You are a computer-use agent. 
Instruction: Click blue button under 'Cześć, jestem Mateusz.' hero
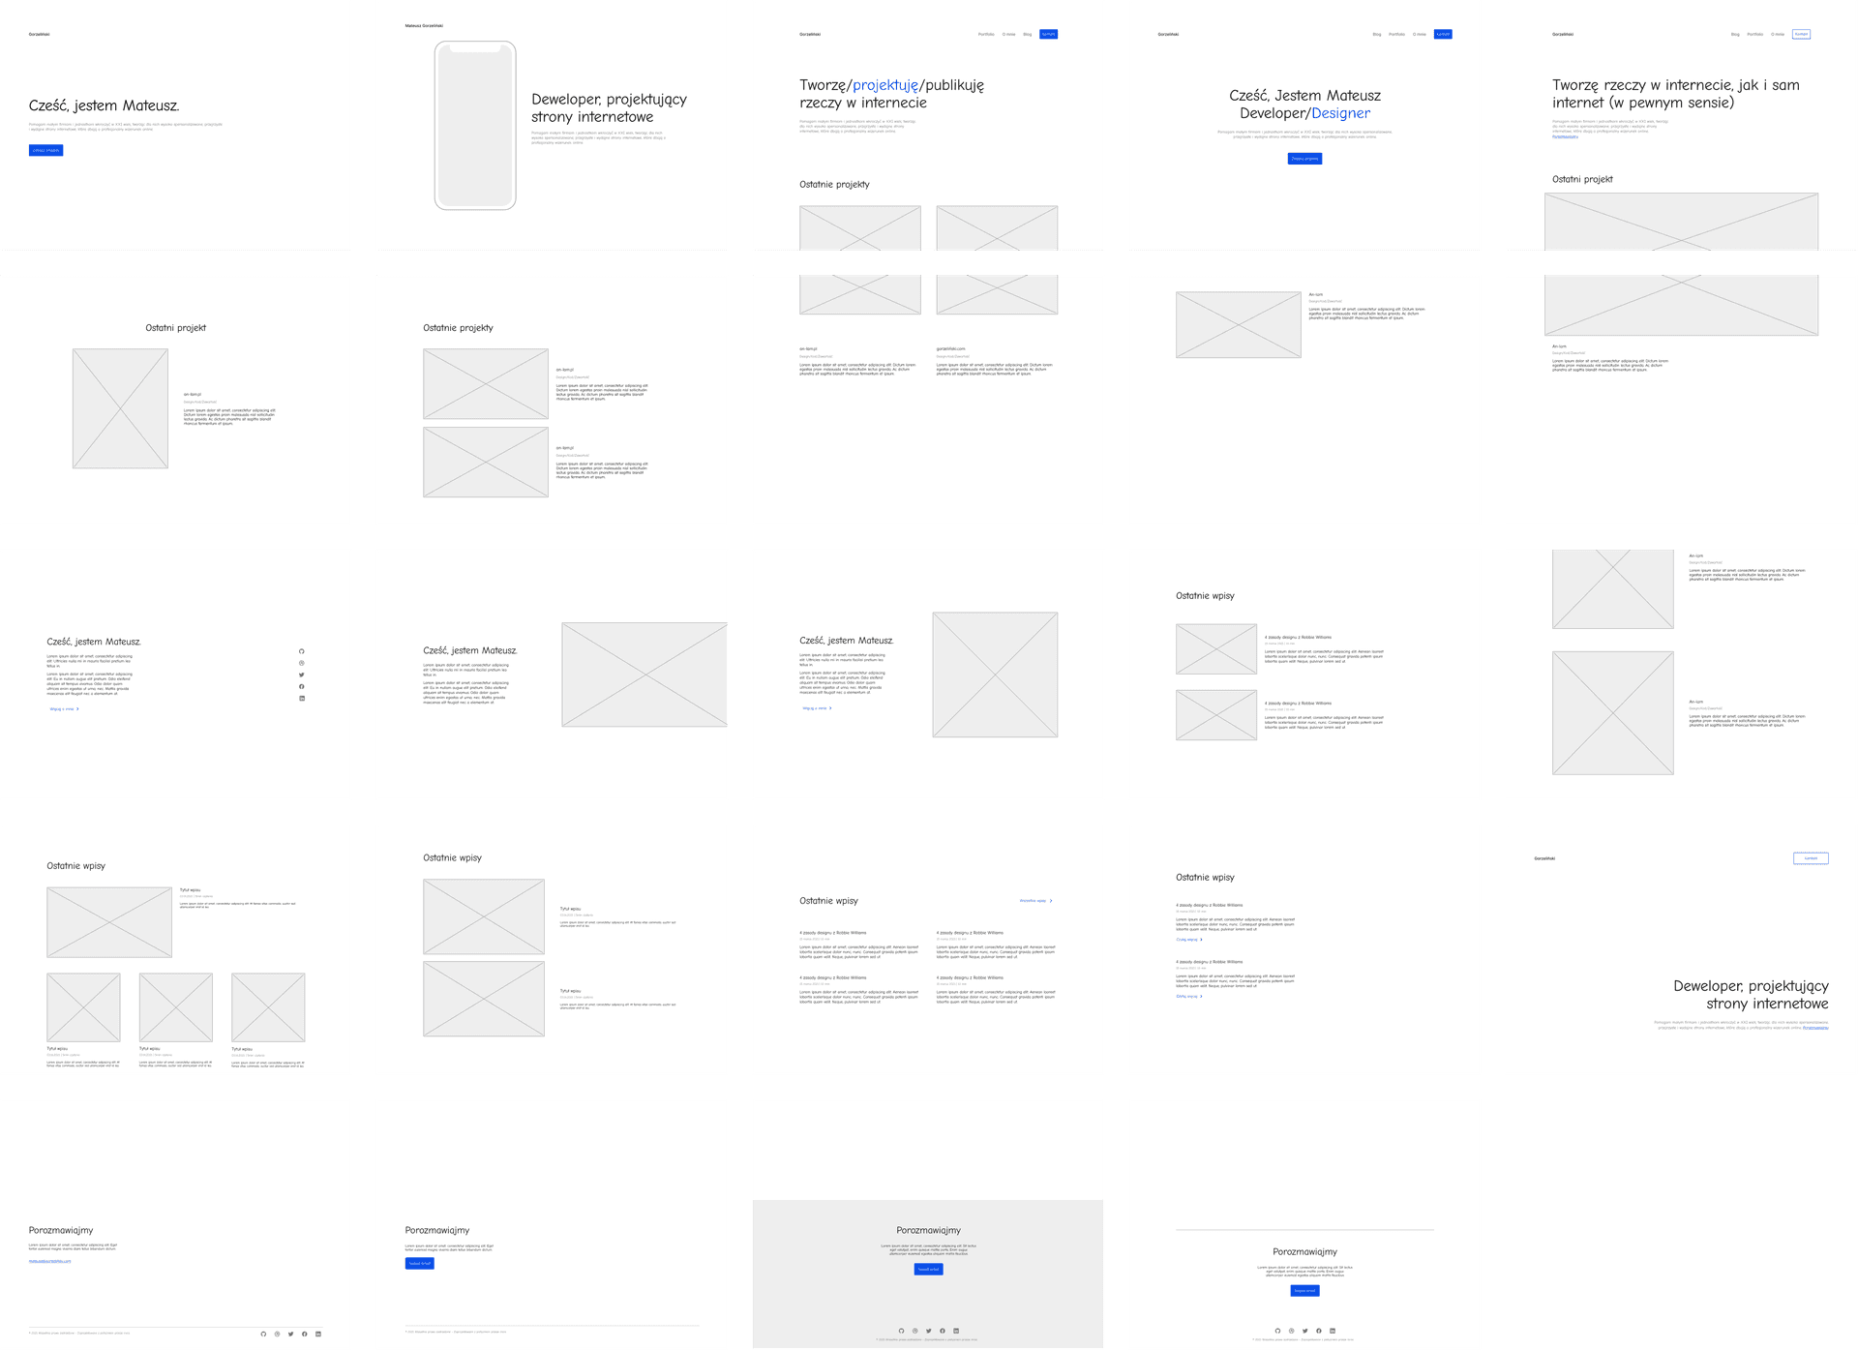coord(45,150)
